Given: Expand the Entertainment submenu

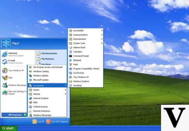Looking at the screenshot, I should click(86, 39).
